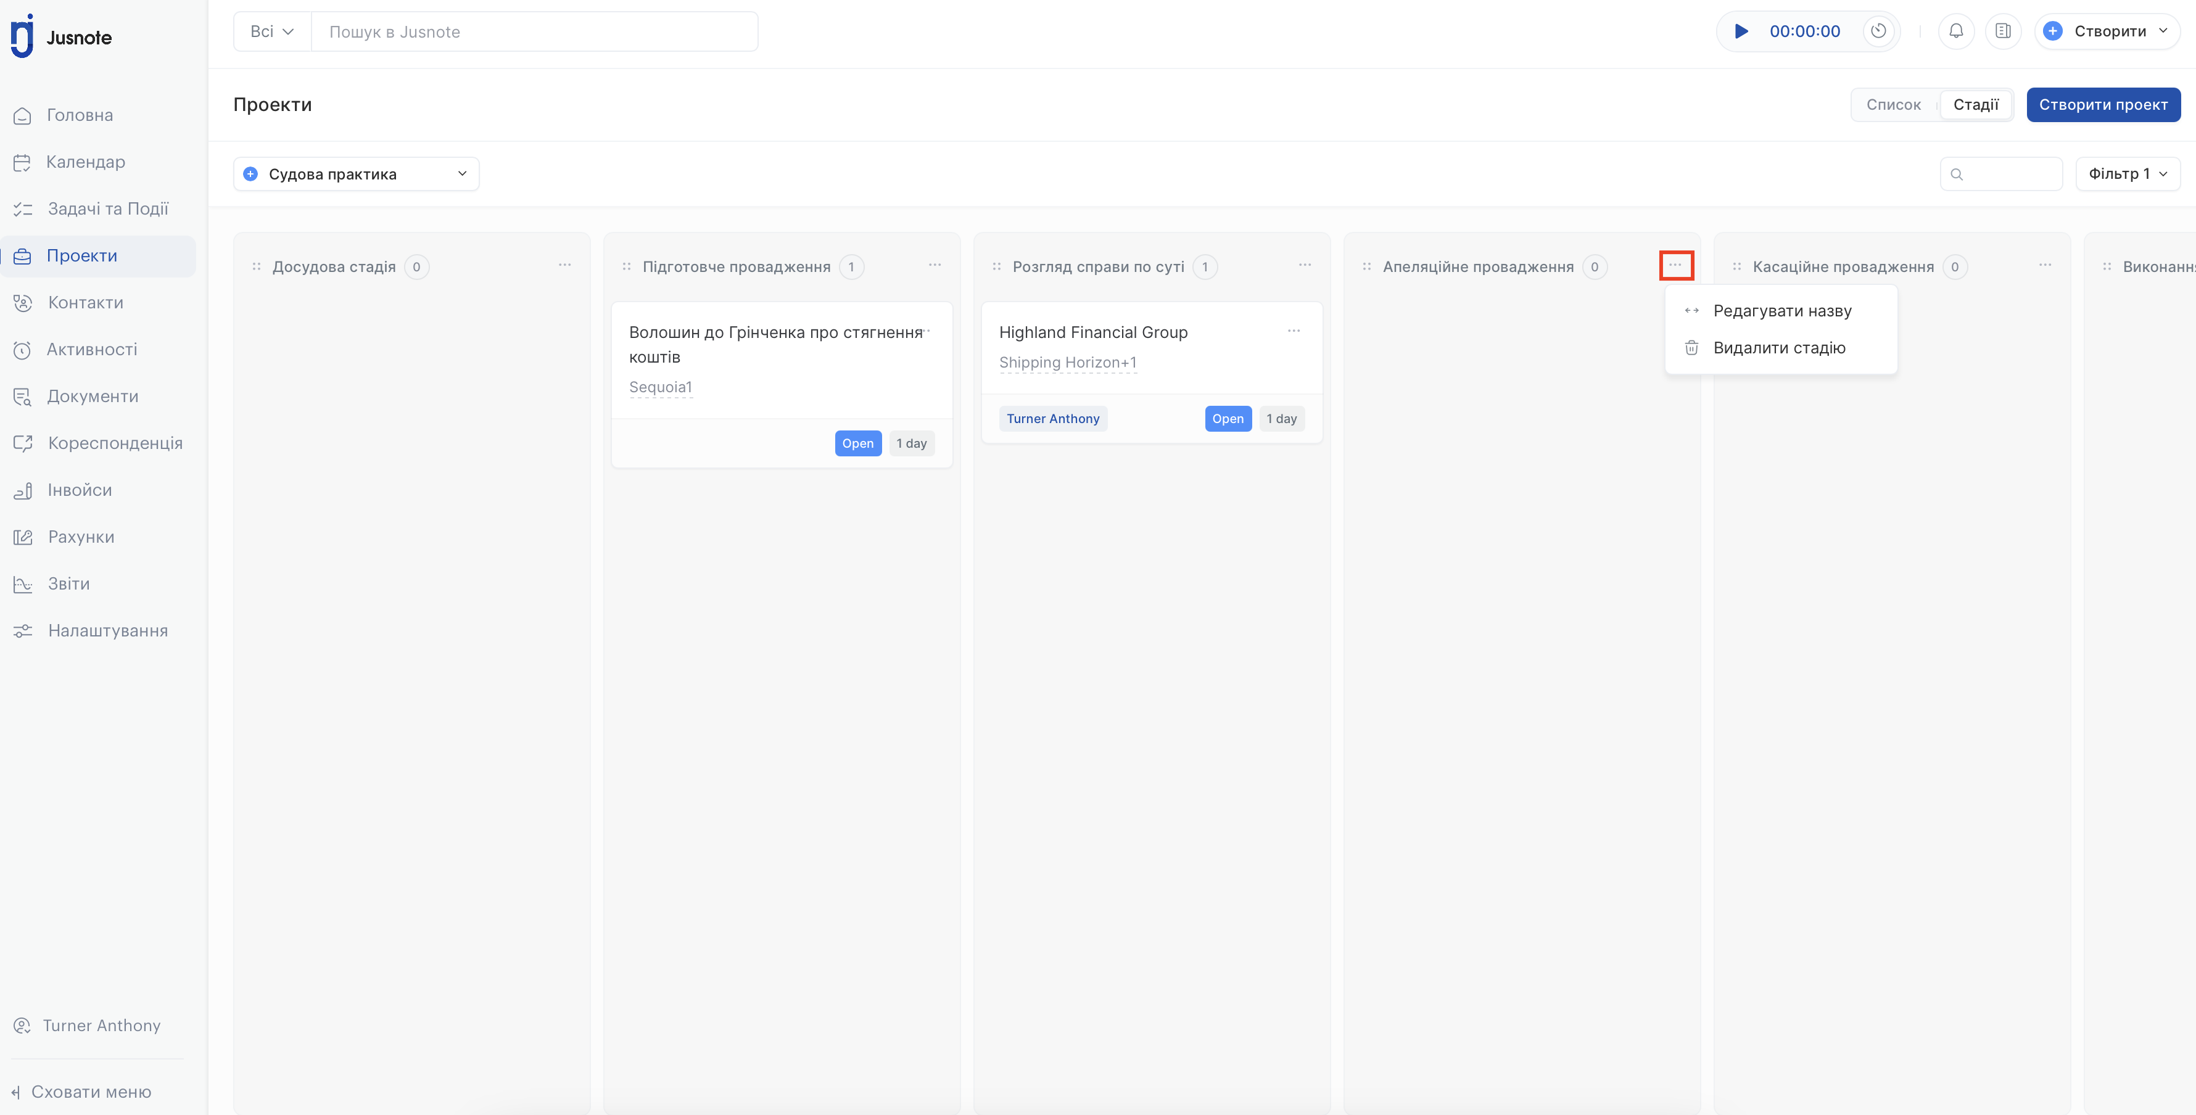
Task: Click drag handle of Апеляційне провадження
Action: [x=1366, y=267]
